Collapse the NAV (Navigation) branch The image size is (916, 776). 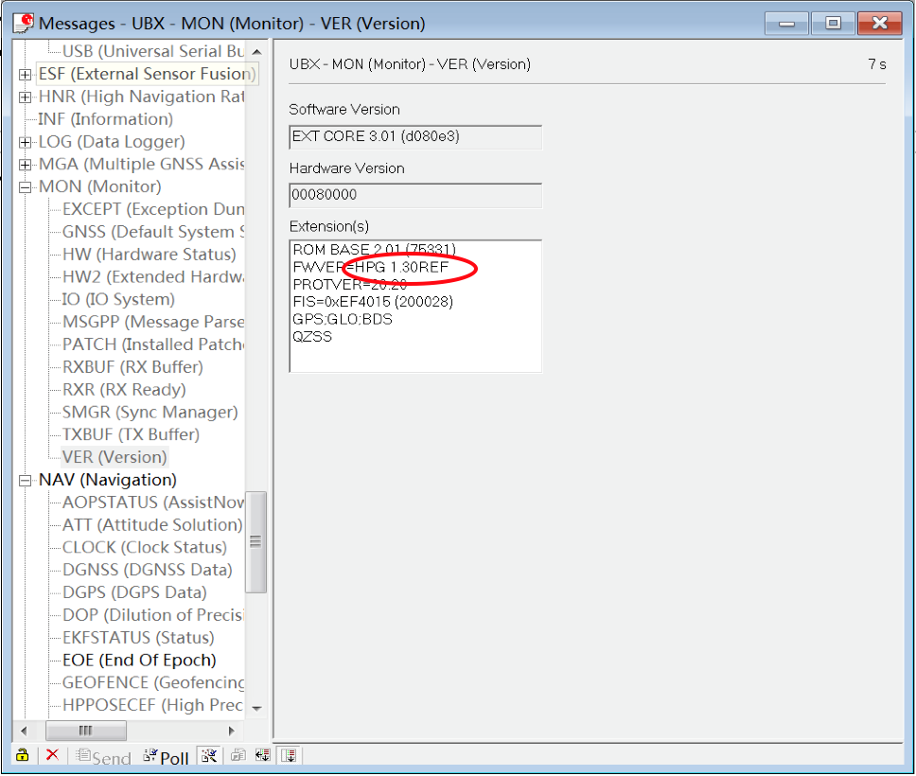(25, 480)
